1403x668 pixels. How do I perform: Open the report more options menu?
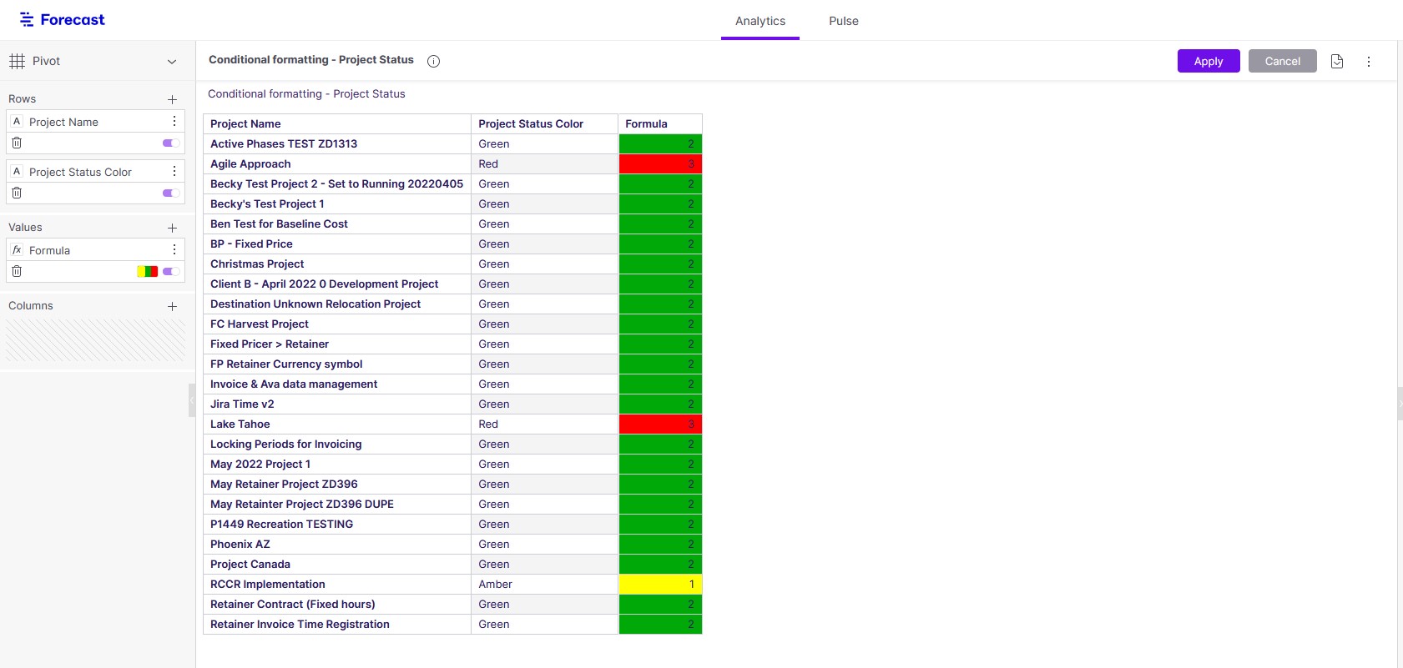point(1369,61)
